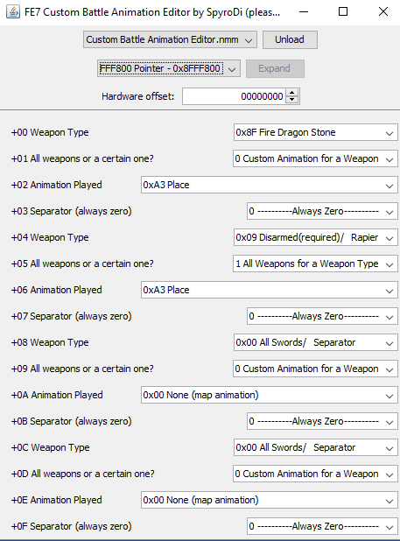Maximize the editor window

coord(343,12)
